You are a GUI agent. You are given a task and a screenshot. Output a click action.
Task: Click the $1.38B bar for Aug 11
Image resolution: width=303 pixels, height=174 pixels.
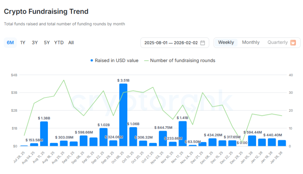pyautogui.click(x=44, y=133)
